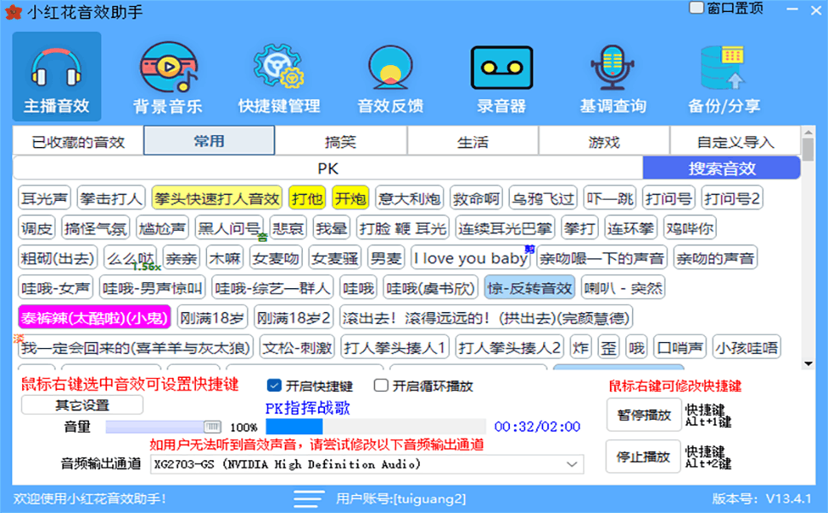Play the 耳光声 sound effect
Image resolution: width=828 pixels, height=513 pixels.
[44, 198]
